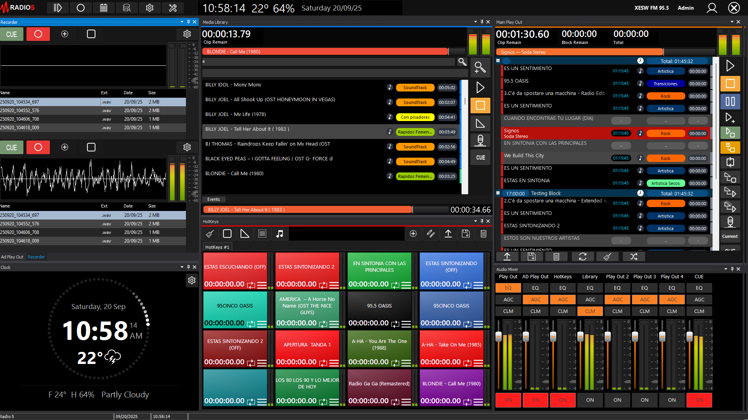Trigger the APERTURA TANDA 1 hotkey
Screen dimensions: 748x420
tap(307, 345)
